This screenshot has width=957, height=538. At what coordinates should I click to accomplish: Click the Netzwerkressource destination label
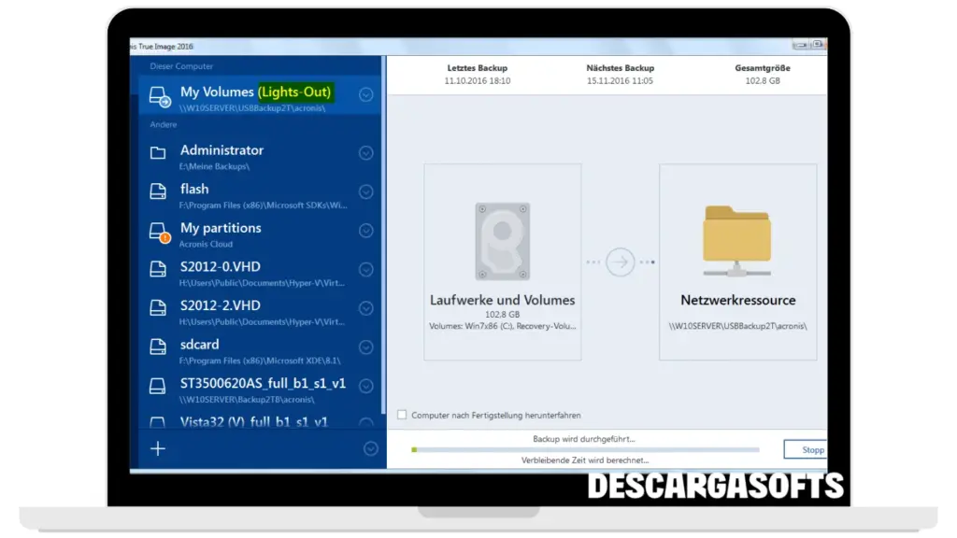(737, 301)
